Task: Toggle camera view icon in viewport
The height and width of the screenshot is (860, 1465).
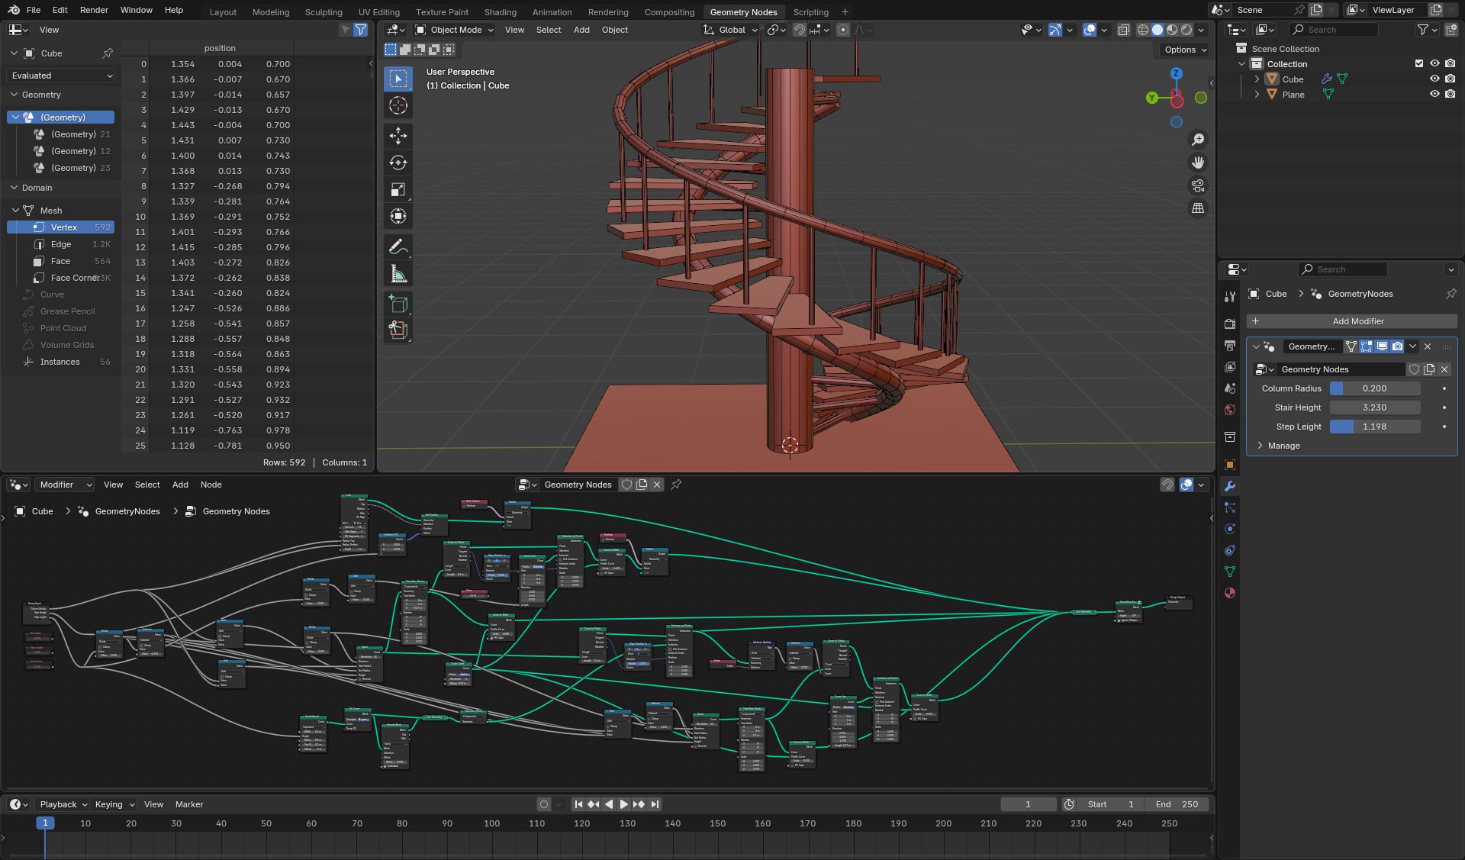Action: click(1198, 185)
